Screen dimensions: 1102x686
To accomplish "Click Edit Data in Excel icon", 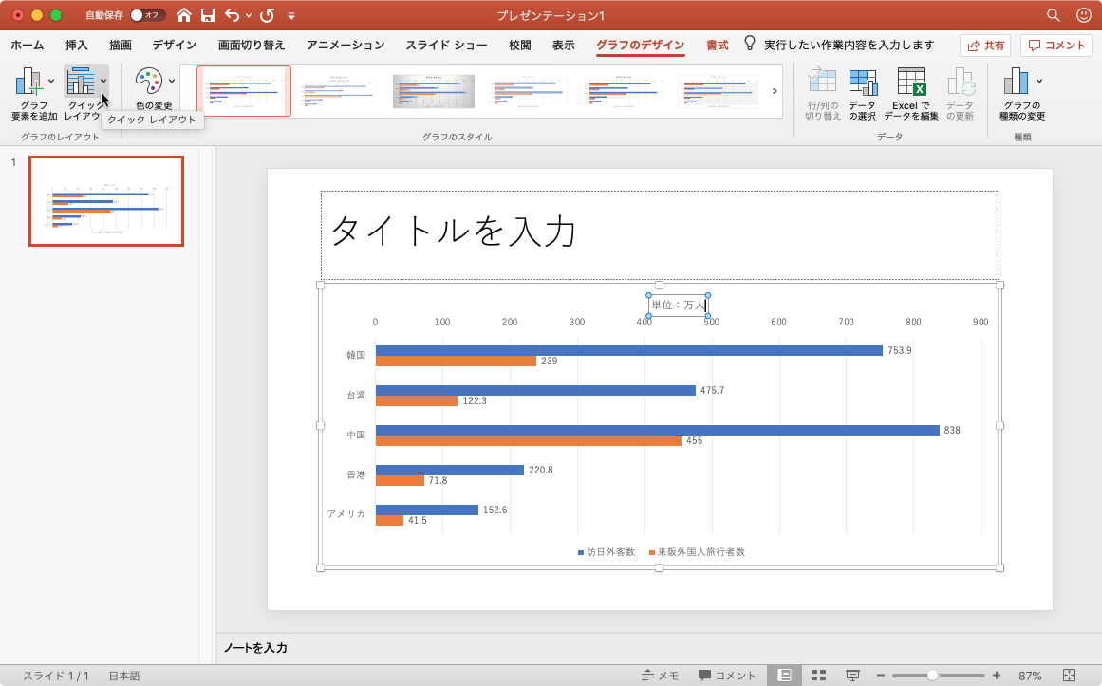I will pos(911,82).
